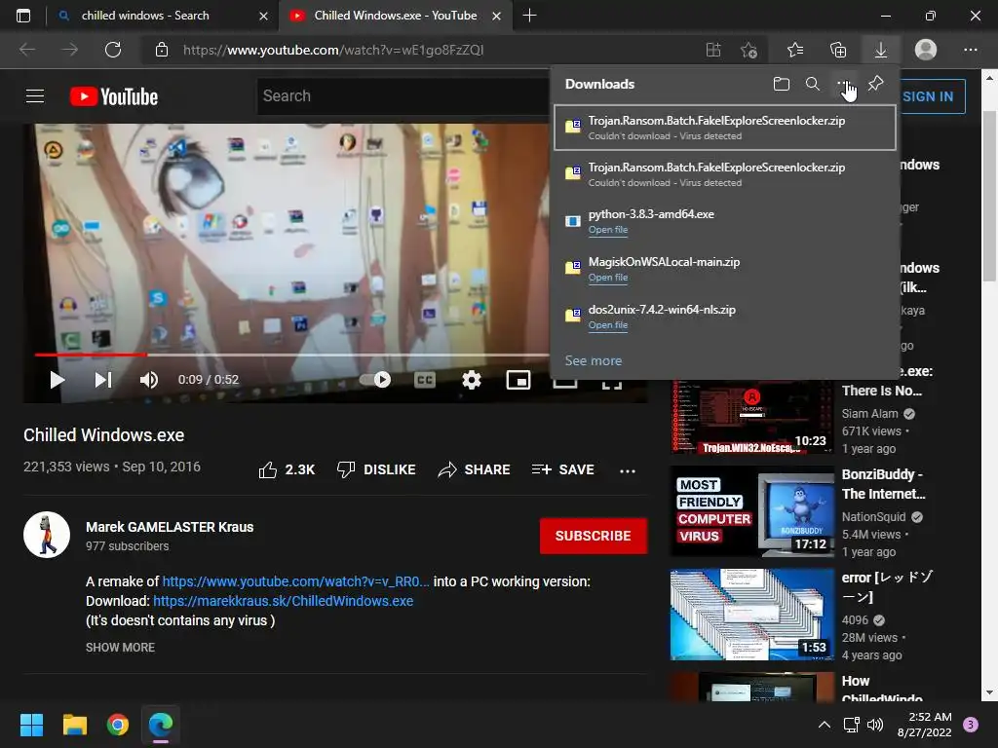Open the error video by 4096 thumbnail
The height and width of the screenshot is (748, 998).
pyautogui.click(x=751, y=615)
